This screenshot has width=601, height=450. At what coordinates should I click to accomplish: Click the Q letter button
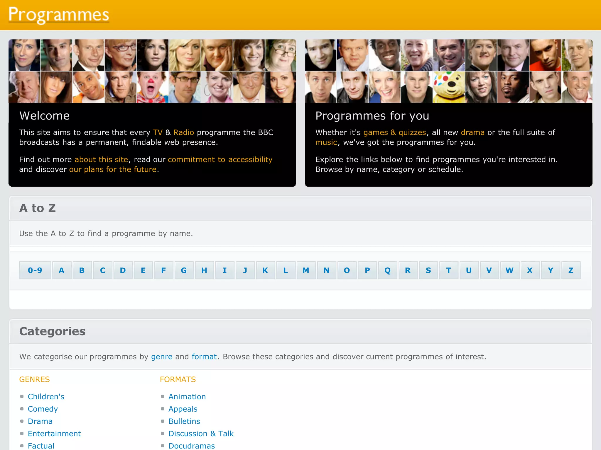pyautogui.click(x=387, y=270)
